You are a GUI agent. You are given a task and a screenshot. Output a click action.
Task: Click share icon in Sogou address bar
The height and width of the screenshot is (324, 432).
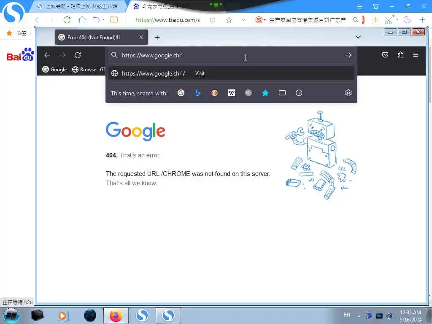[213, 20]
